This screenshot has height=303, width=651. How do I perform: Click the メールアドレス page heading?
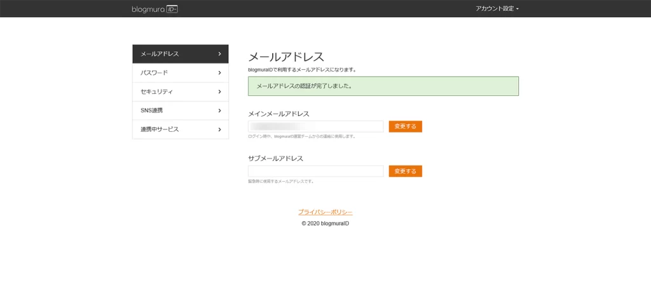pos(285,57)
